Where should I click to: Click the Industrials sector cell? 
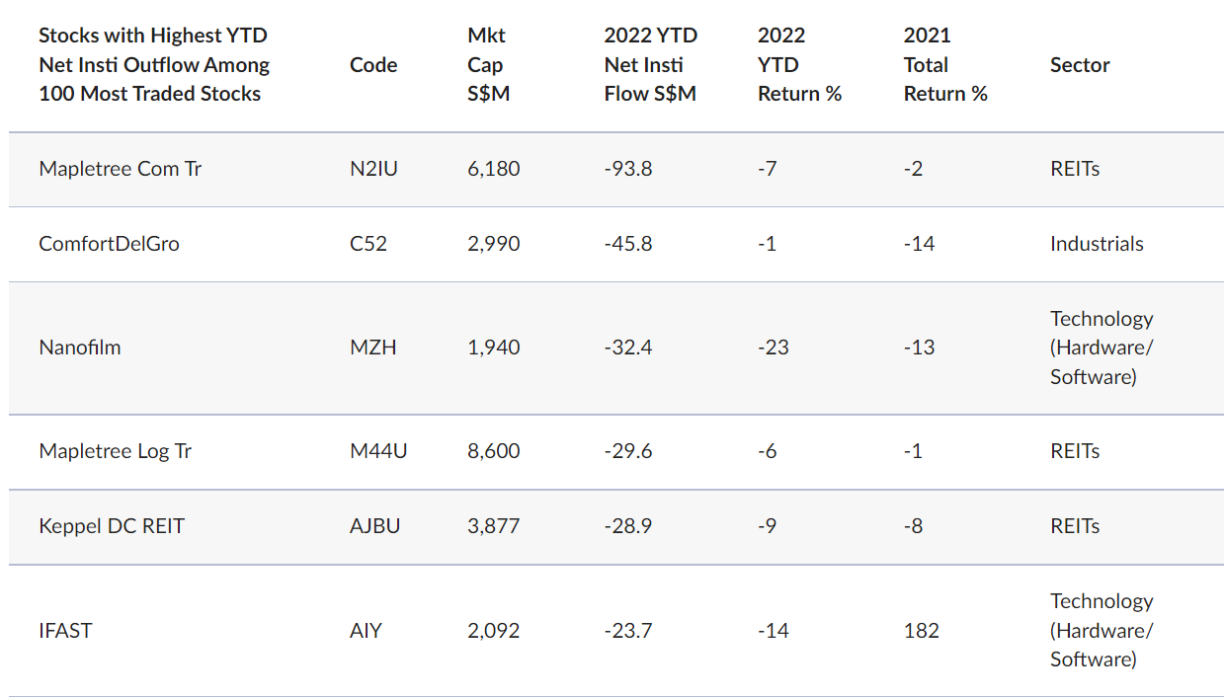point(1097,244)
